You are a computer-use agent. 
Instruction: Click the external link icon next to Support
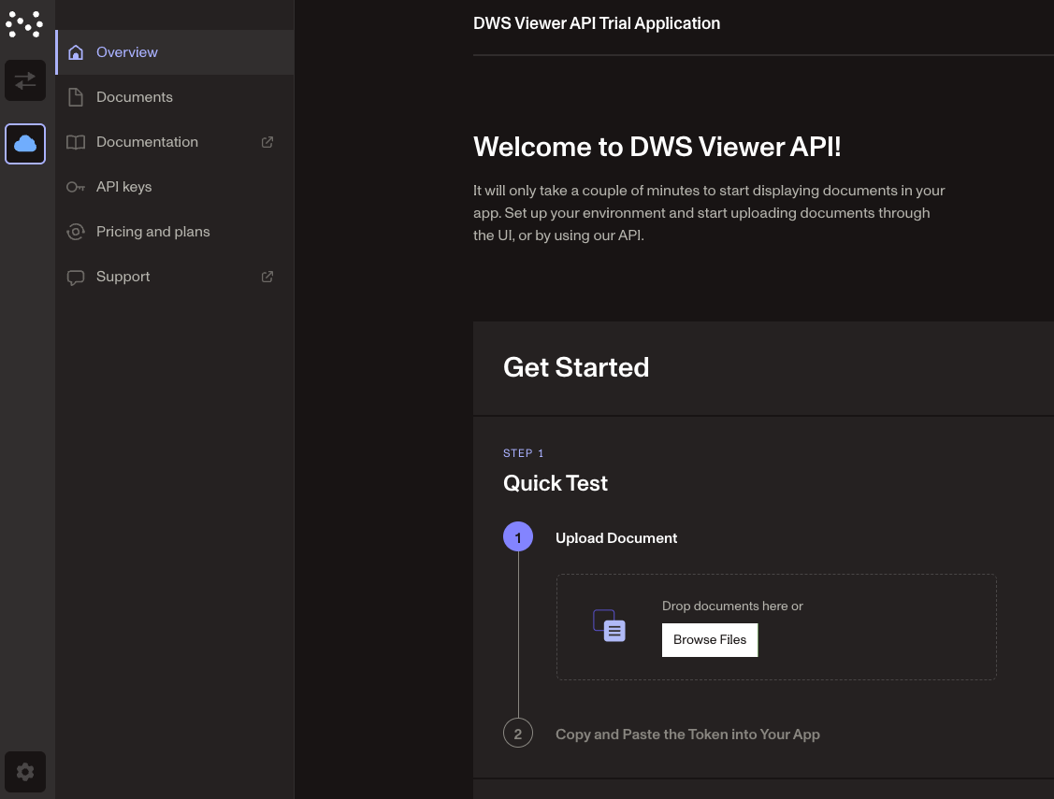267,277
